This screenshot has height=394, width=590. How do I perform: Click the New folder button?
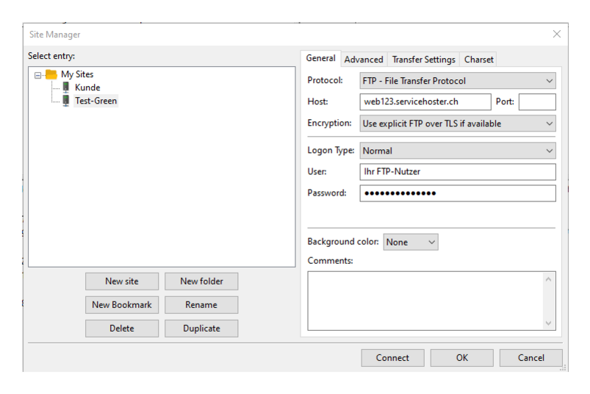201,282
